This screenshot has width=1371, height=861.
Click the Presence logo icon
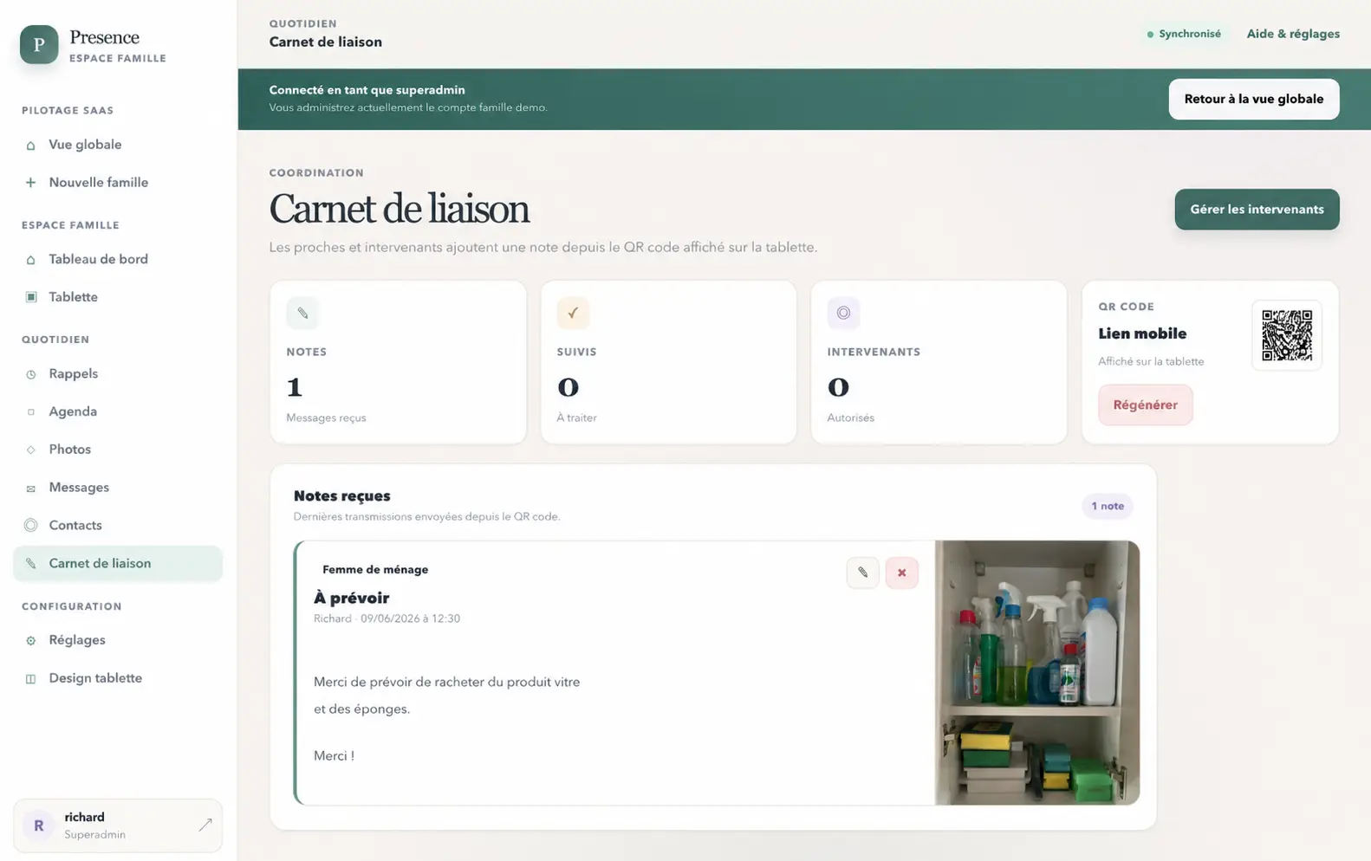click(39, 45)
